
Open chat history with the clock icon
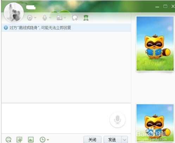click(x=43, y=139)
